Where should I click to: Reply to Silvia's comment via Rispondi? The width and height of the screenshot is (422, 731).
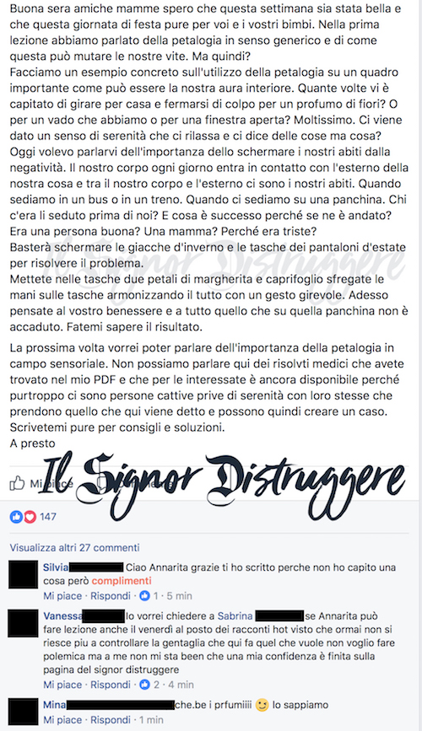pos(111,596)
